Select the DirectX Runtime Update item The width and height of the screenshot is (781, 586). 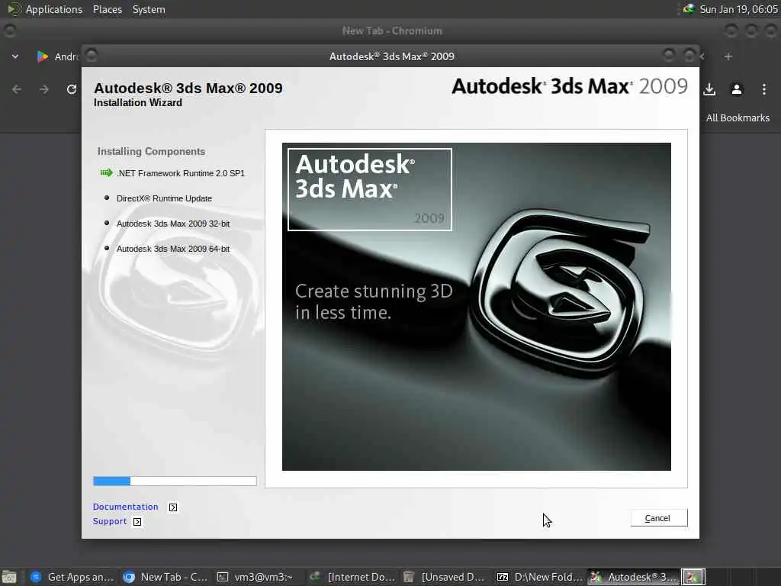164,198
